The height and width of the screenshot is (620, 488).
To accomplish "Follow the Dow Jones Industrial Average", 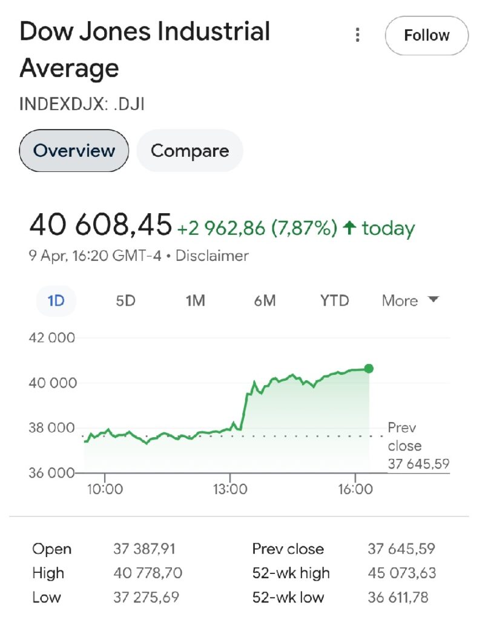I will 426,36.
